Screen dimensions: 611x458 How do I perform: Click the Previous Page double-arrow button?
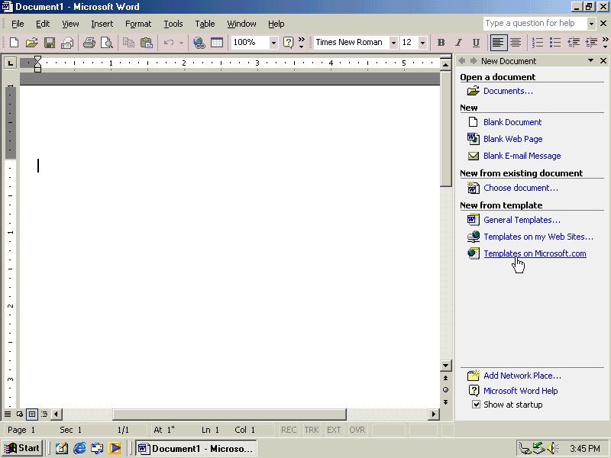tap(446, 378)
